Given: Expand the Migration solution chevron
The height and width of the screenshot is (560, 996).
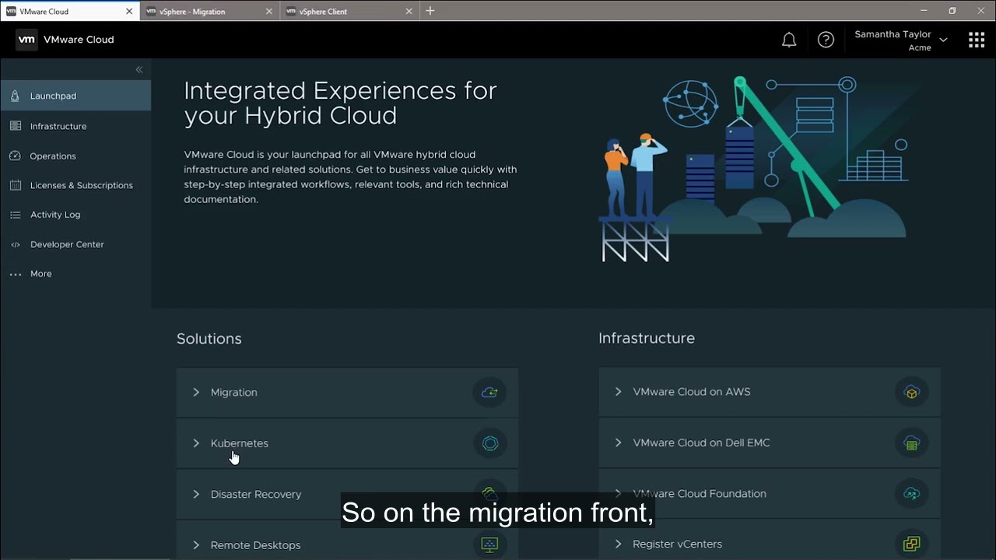Looking at the screenshot, I should point(196,392).
